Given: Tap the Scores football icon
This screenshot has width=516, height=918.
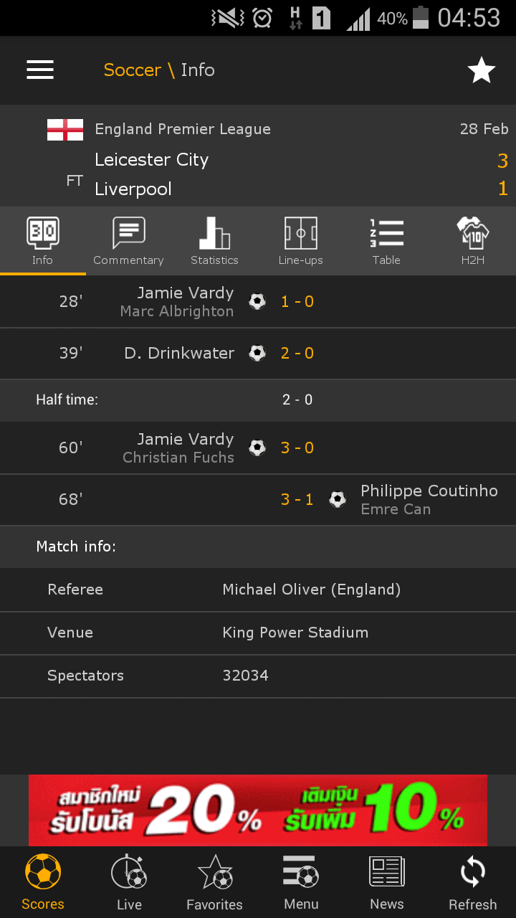Looking at the screenshot, I should pyautogui.click(x=43, y=873).
